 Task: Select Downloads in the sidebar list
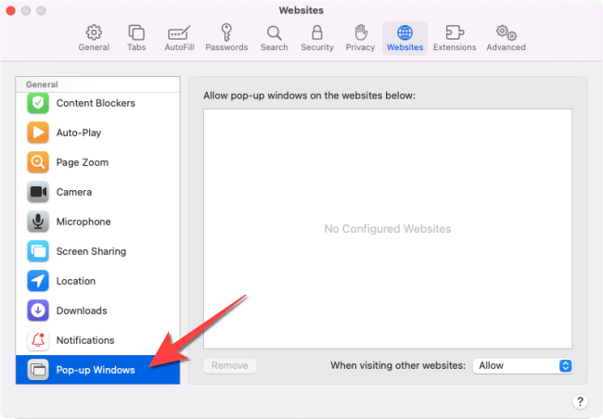[97, 311]
